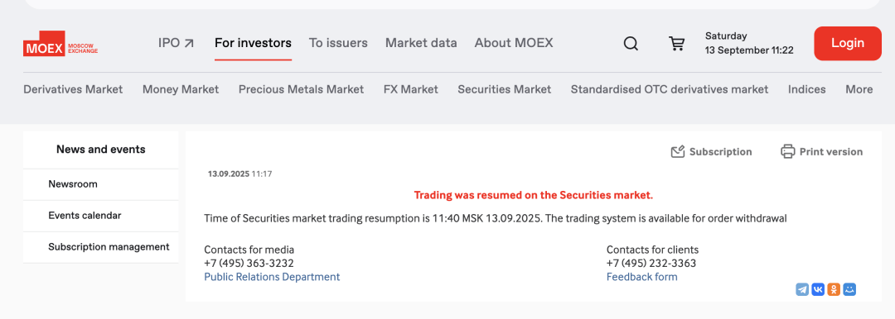Open the search magnifier icon
895x319 pixels.
point(631,43)
